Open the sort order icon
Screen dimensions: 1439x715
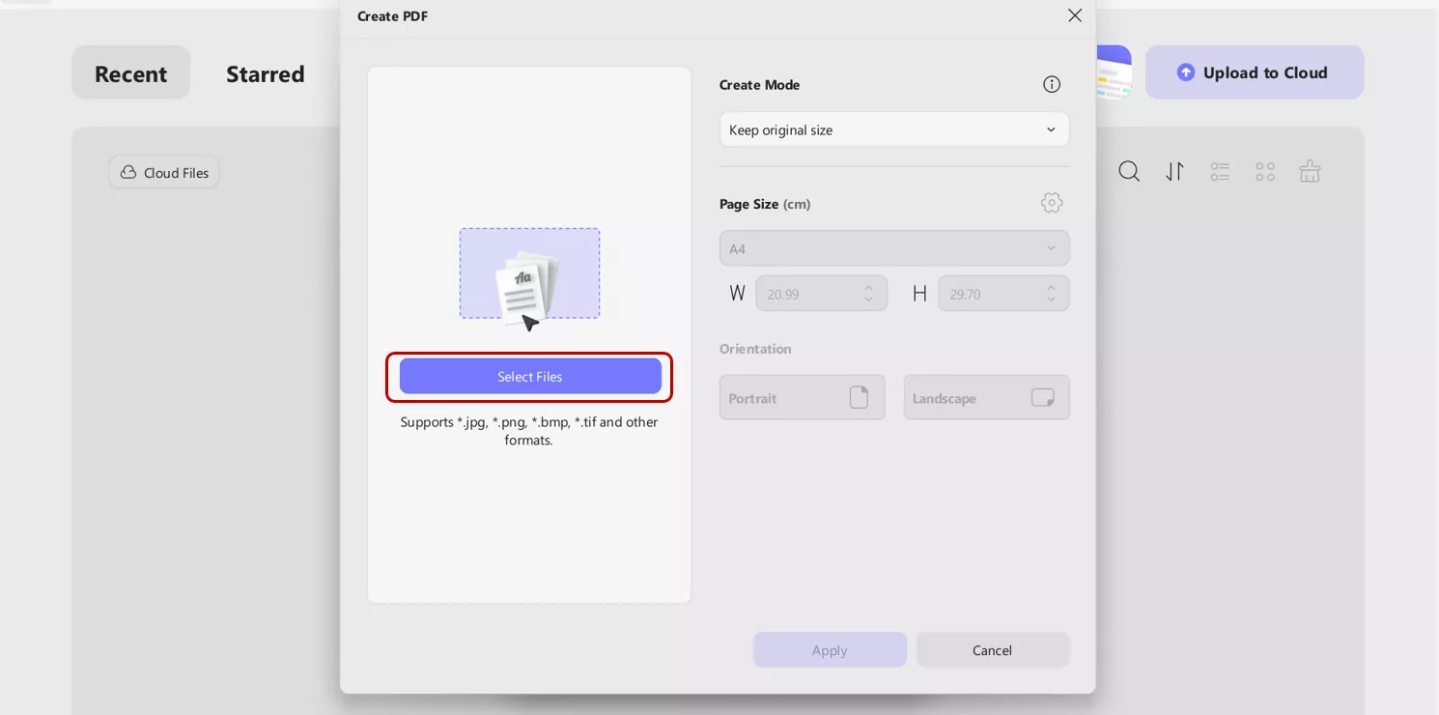pyautogui.click(x=1174, y=172)
